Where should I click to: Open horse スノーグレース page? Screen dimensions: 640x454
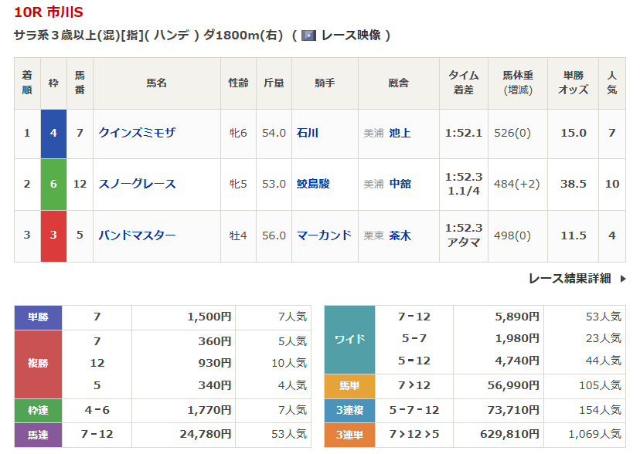pos(137,184)
